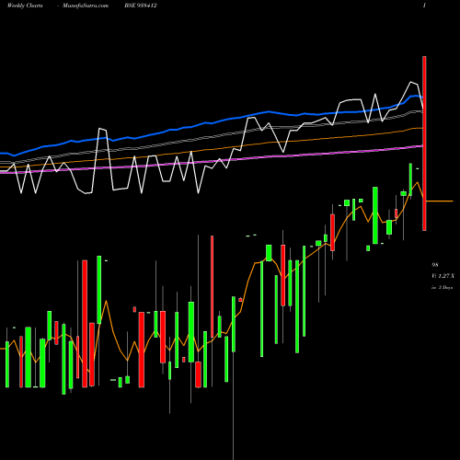This screenshot has height=460, width=460.
Task: Click the 'Weekly Charts' title text
Action: click(x=25, y=6)
